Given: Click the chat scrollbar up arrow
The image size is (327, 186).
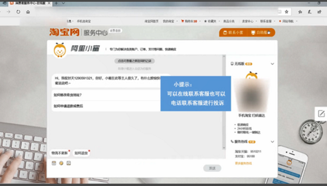Looking at the screenshot, I should click(224, 57).
